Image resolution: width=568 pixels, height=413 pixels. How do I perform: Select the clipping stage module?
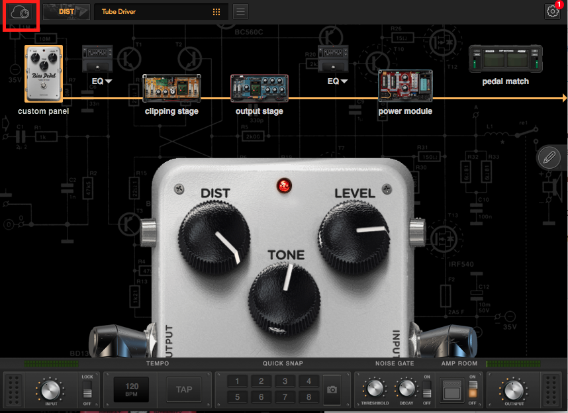(x=171, y=89)
